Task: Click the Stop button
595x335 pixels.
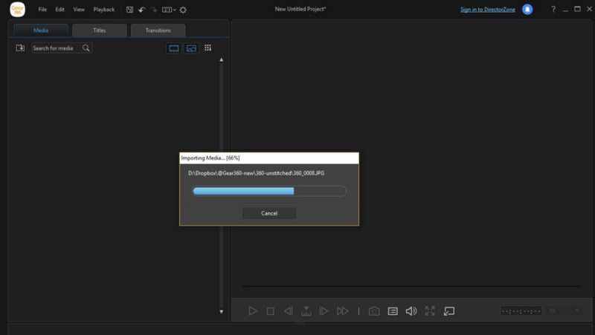Action: [x=271, y=311]
